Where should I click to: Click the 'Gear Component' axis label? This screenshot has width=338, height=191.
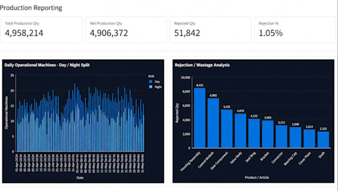pos(219,161)
